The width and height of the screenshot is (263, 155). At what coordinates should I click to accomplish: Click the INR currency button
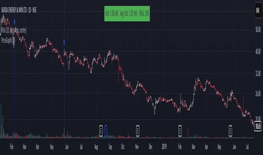[258, 10]
